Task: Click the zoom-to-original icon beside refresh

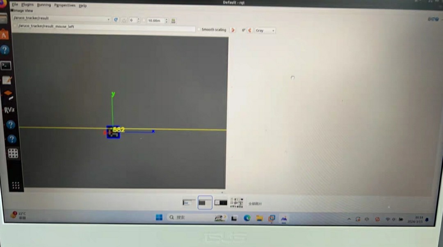Action: [124, 20]
